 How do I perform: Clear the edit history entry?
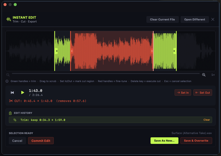pos(207,120)
